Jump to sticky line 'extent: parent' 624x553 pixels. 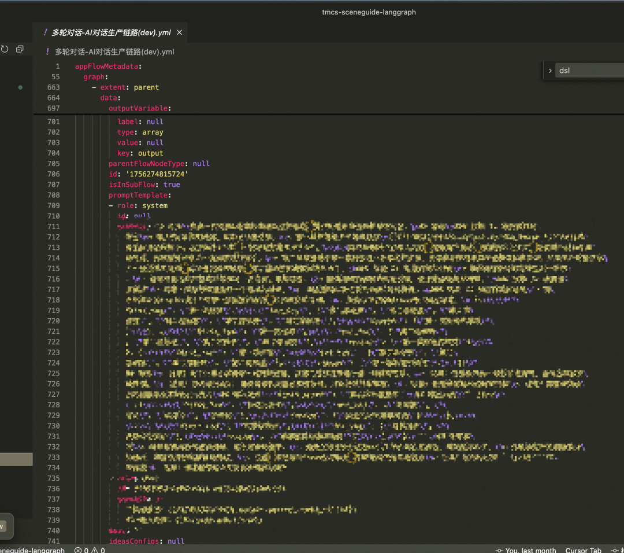click(125, 87)
